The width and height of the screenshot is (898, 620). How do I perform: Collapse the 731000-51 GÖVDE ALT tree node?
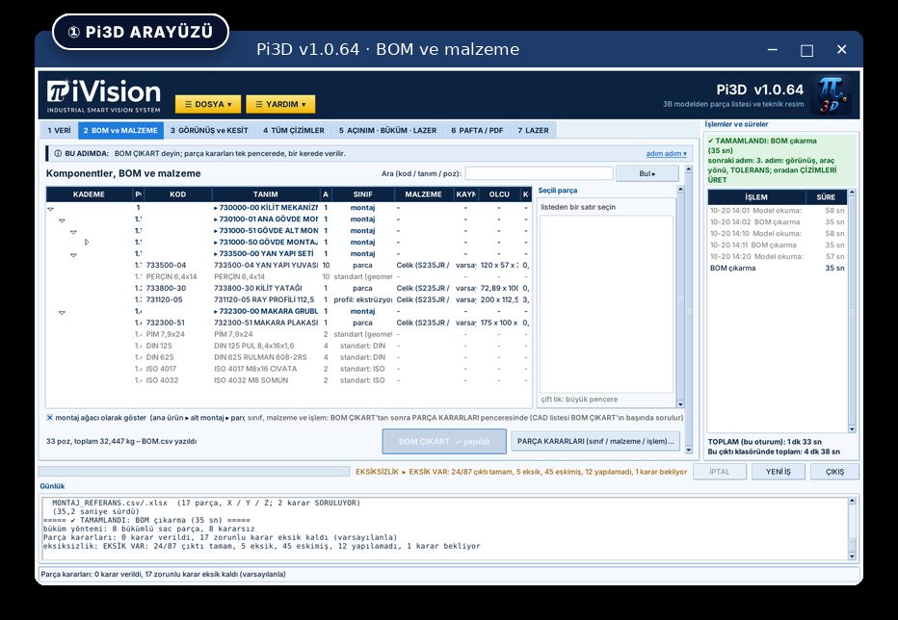[x=73, y=232]
